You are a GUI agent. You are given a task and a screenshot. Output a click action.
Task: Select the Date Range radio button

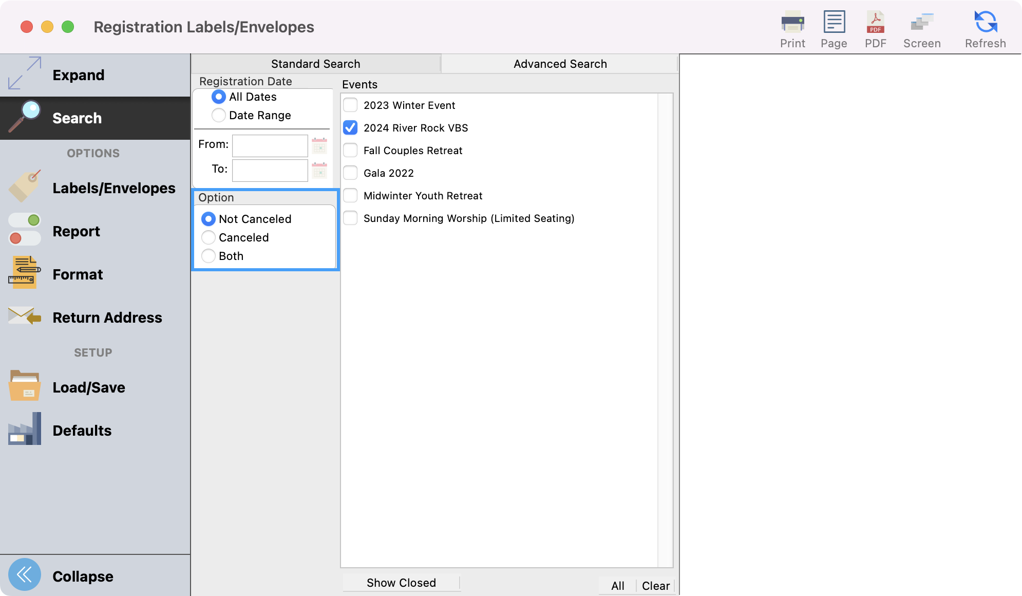[219, 115]
